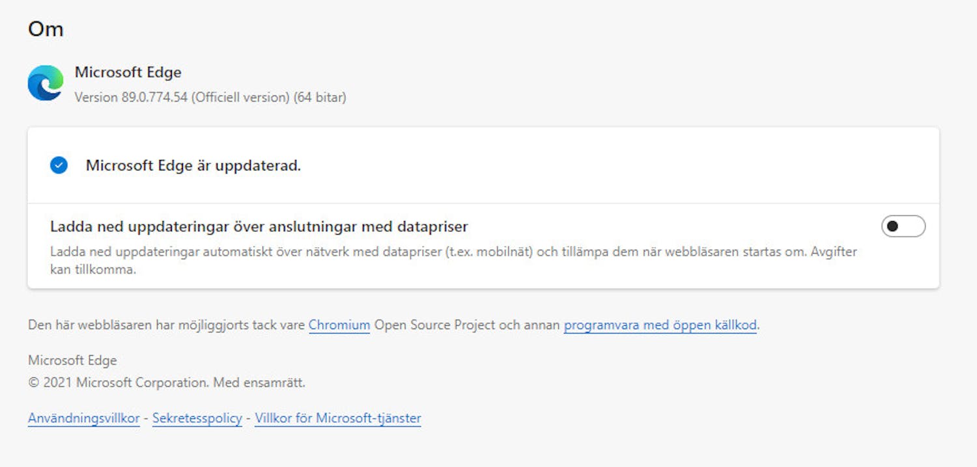Click the 2021 Microsoft Corporation copyright line
Viewport: 977px width, 467px height.
click(x=166, y=383)
